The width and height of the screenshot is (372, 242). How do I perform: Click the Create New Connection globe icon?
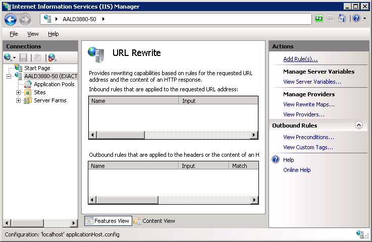point(8,57)
